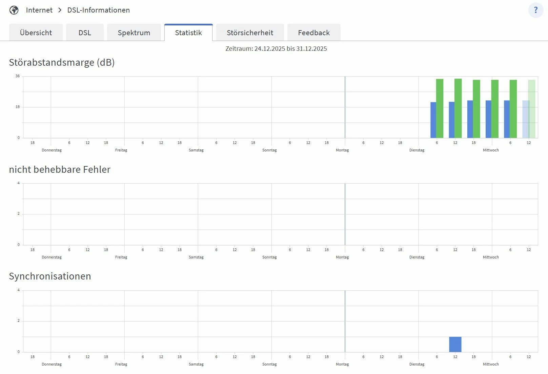
Task: Open the DSL tab
Action: (85, 33)
